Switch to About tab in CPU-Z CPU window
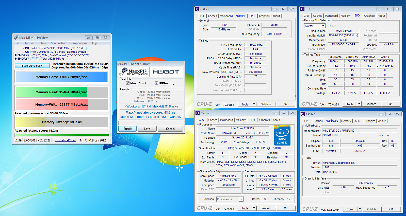The width and height of the screenshot is (406, 216). (277, 120)
